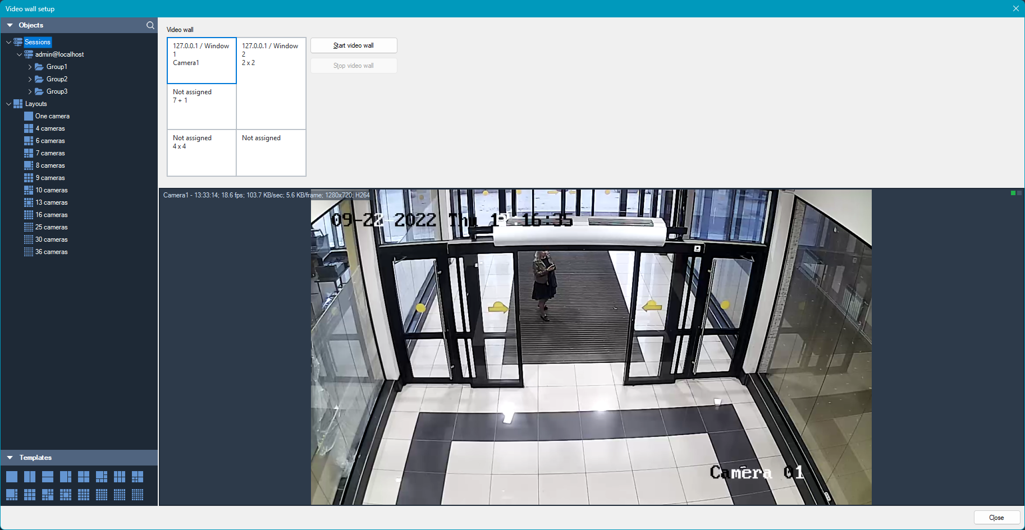
Task: Collapse the Templates panel header
Action: click(x=10, y=458)
